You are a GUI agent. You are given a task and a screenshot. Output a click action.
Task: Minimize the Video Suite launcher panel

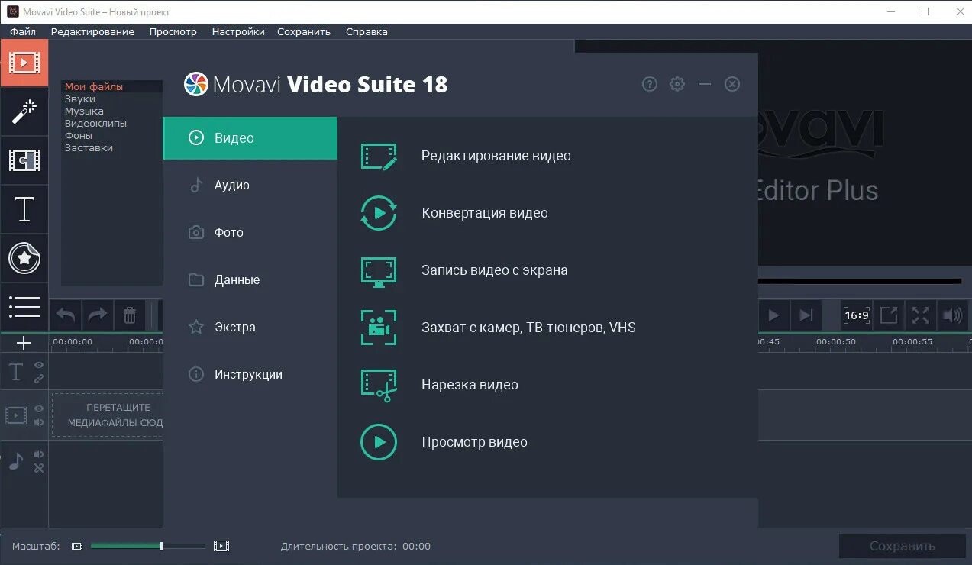click(705, 84)
